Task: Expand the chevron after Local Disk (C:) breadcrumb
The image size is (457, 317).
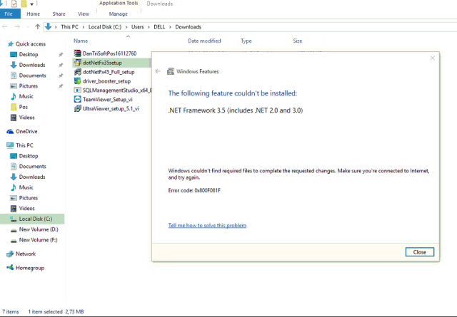Action: coord(126,27)
